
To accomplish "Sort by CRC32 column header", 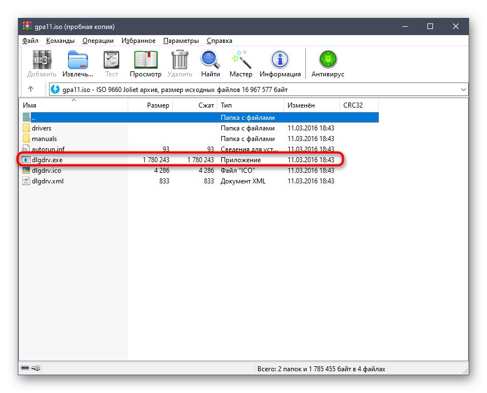I will 359,105.
